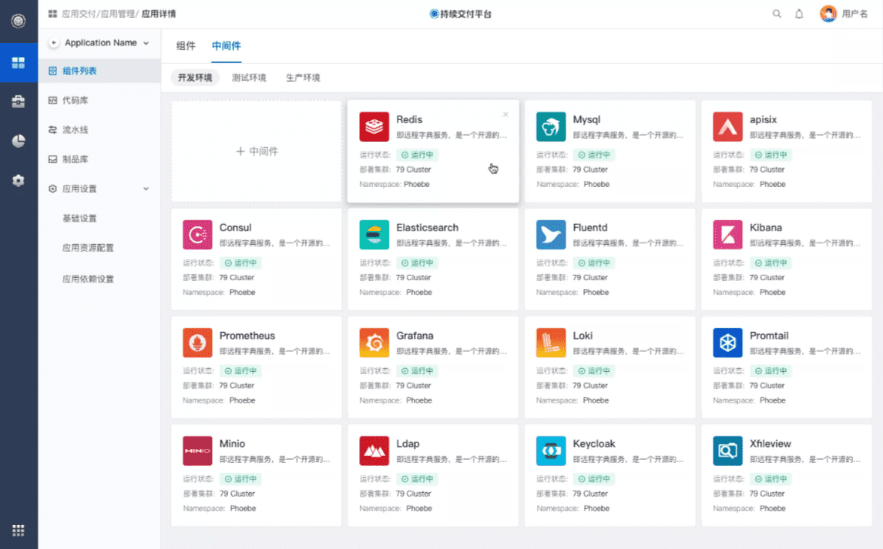This screenshot has width=883, height=549.
Task: Select the 生产环境 environment tab
Action: (303, 78)
